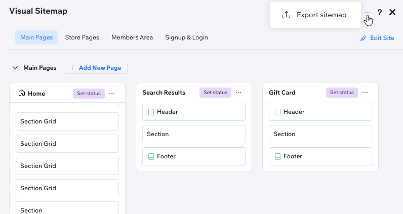
Task: Open more options for Search Results page
Action: pyautogui.click(x=238, y=93)
